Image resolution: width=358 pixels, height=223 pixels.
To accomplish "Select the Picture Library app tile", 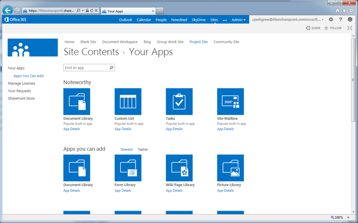I will (x=231, y=168).
